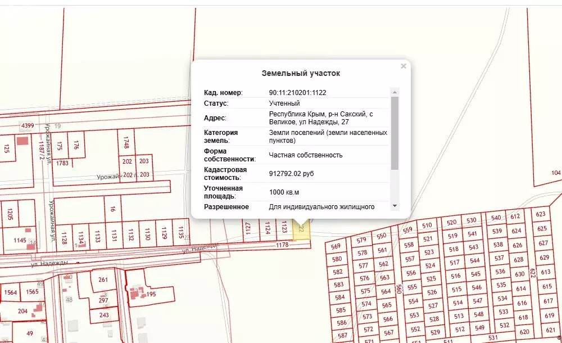Close the Земельный участок popup
Screen dimensions: 562x343
click(403, 66)
